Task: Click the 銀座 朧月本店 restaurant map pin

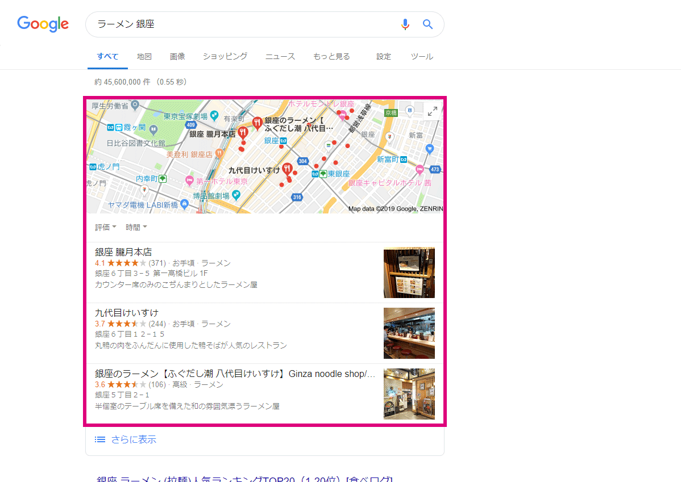Action: click(243, 132)
